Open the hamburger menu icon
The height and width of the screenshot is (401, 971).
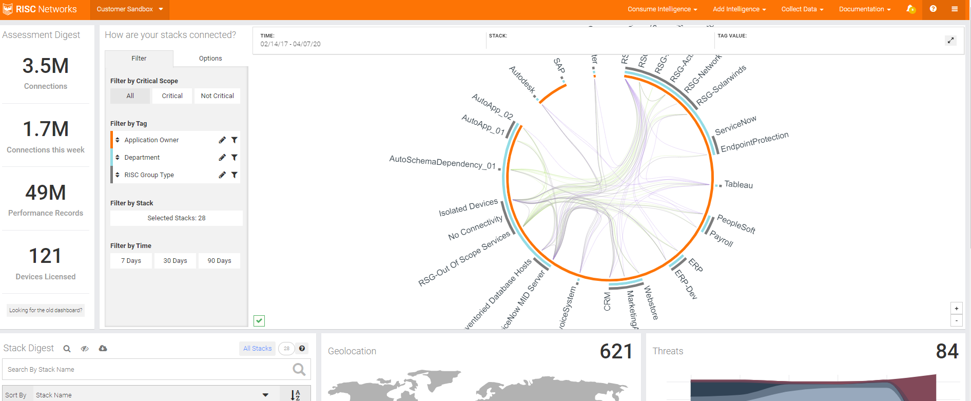point(955,9)
